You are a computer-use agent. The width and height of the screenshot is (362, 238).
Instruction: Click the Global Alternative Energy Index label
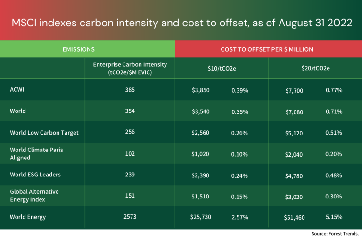[34, 196]
